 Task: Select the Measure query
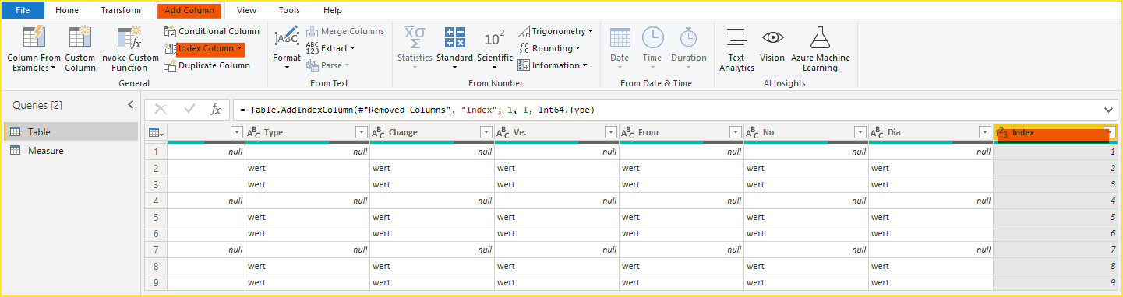71,151
